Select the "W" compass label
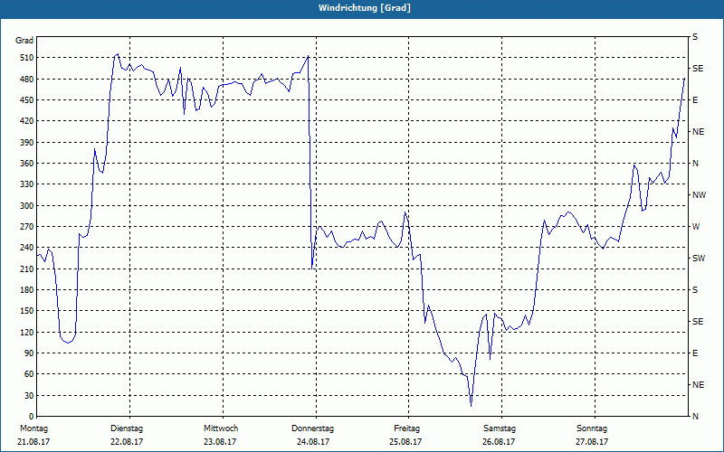Screen dimensions: 724x452 [696, 227]
